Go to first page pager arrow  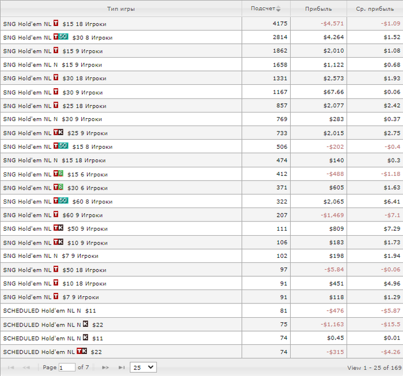click(11, 367)
